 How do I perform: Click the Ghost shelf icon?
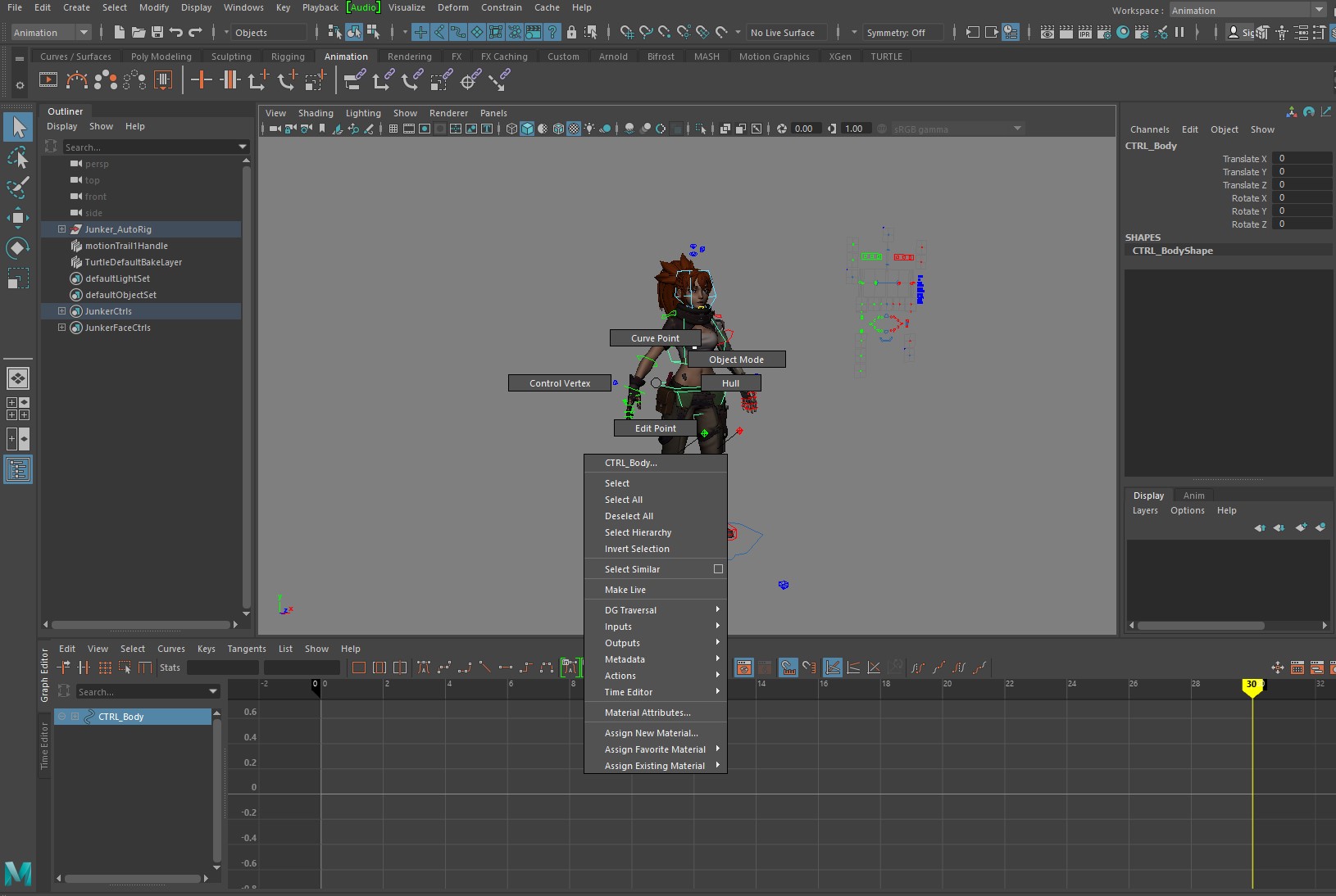(x=106, y=80)
